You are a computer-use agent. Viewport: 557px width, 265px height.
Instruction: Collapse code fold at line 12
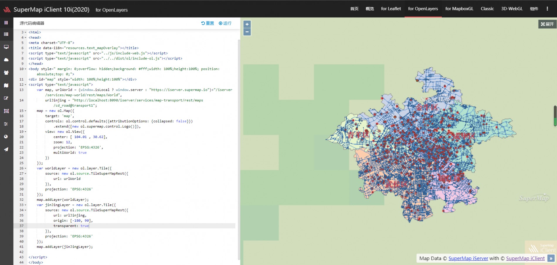click(x=26, y=85)
